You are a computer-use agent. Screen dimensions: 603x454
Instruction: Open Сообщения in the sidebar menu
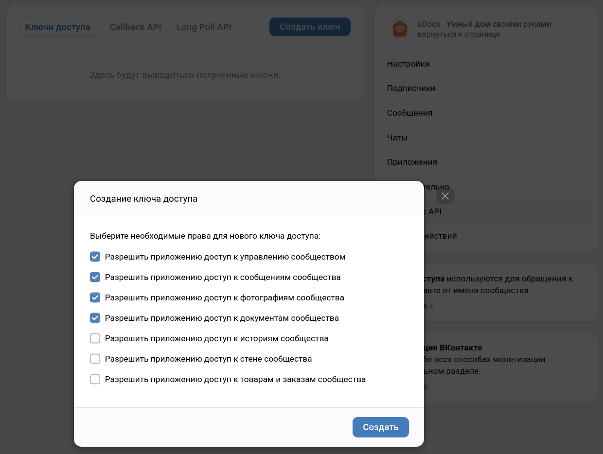coord(409,113)
